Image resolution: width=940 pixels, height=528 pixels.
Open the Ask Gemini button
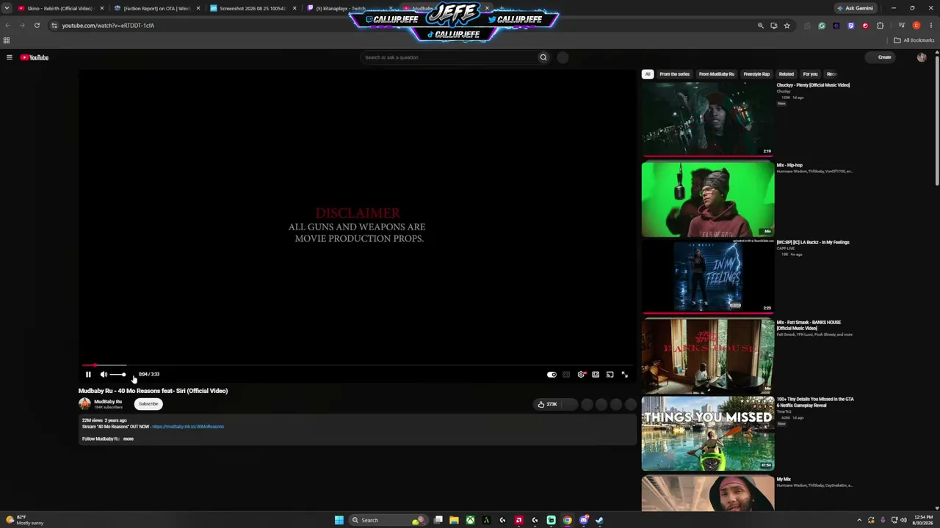855,8
